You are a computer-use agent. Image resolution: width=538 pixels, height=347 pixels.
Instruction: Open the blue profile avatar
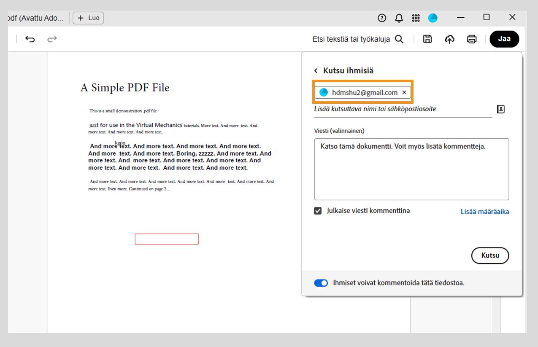[432, 18]
